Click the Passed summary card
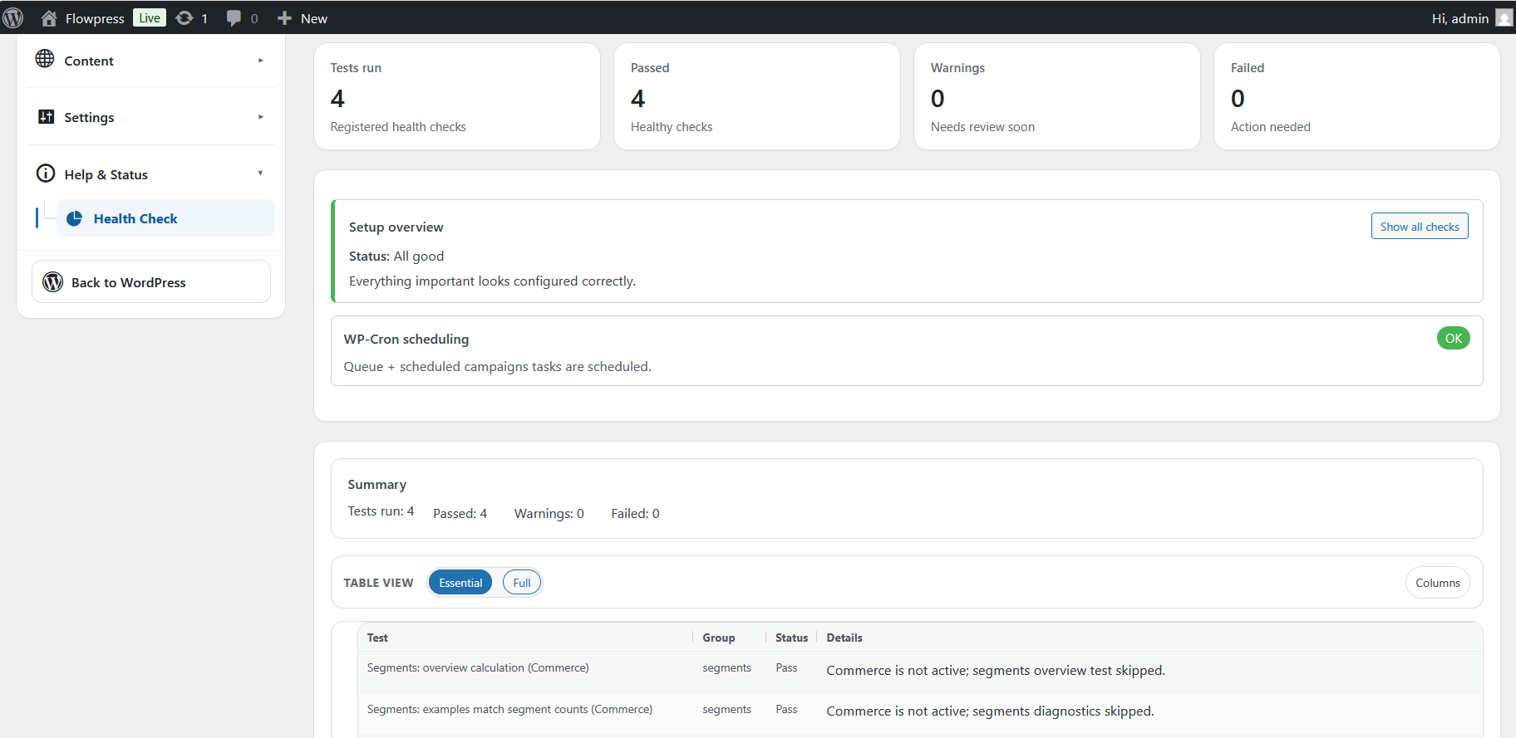The image size is (1516, 738). point(757,96)
